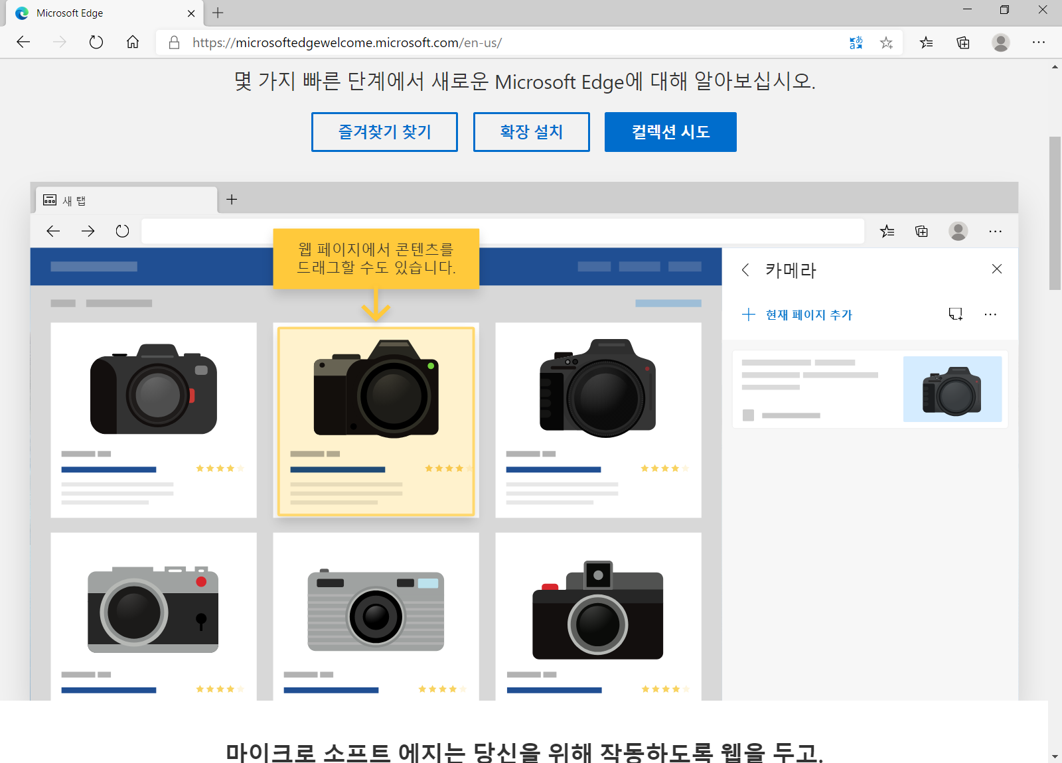Open the collection's more options menu
1062x763 pixels.
(990, 314)
